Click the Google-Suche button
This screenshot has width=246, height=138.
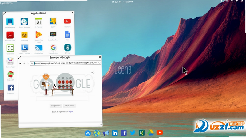coord(56,106)
